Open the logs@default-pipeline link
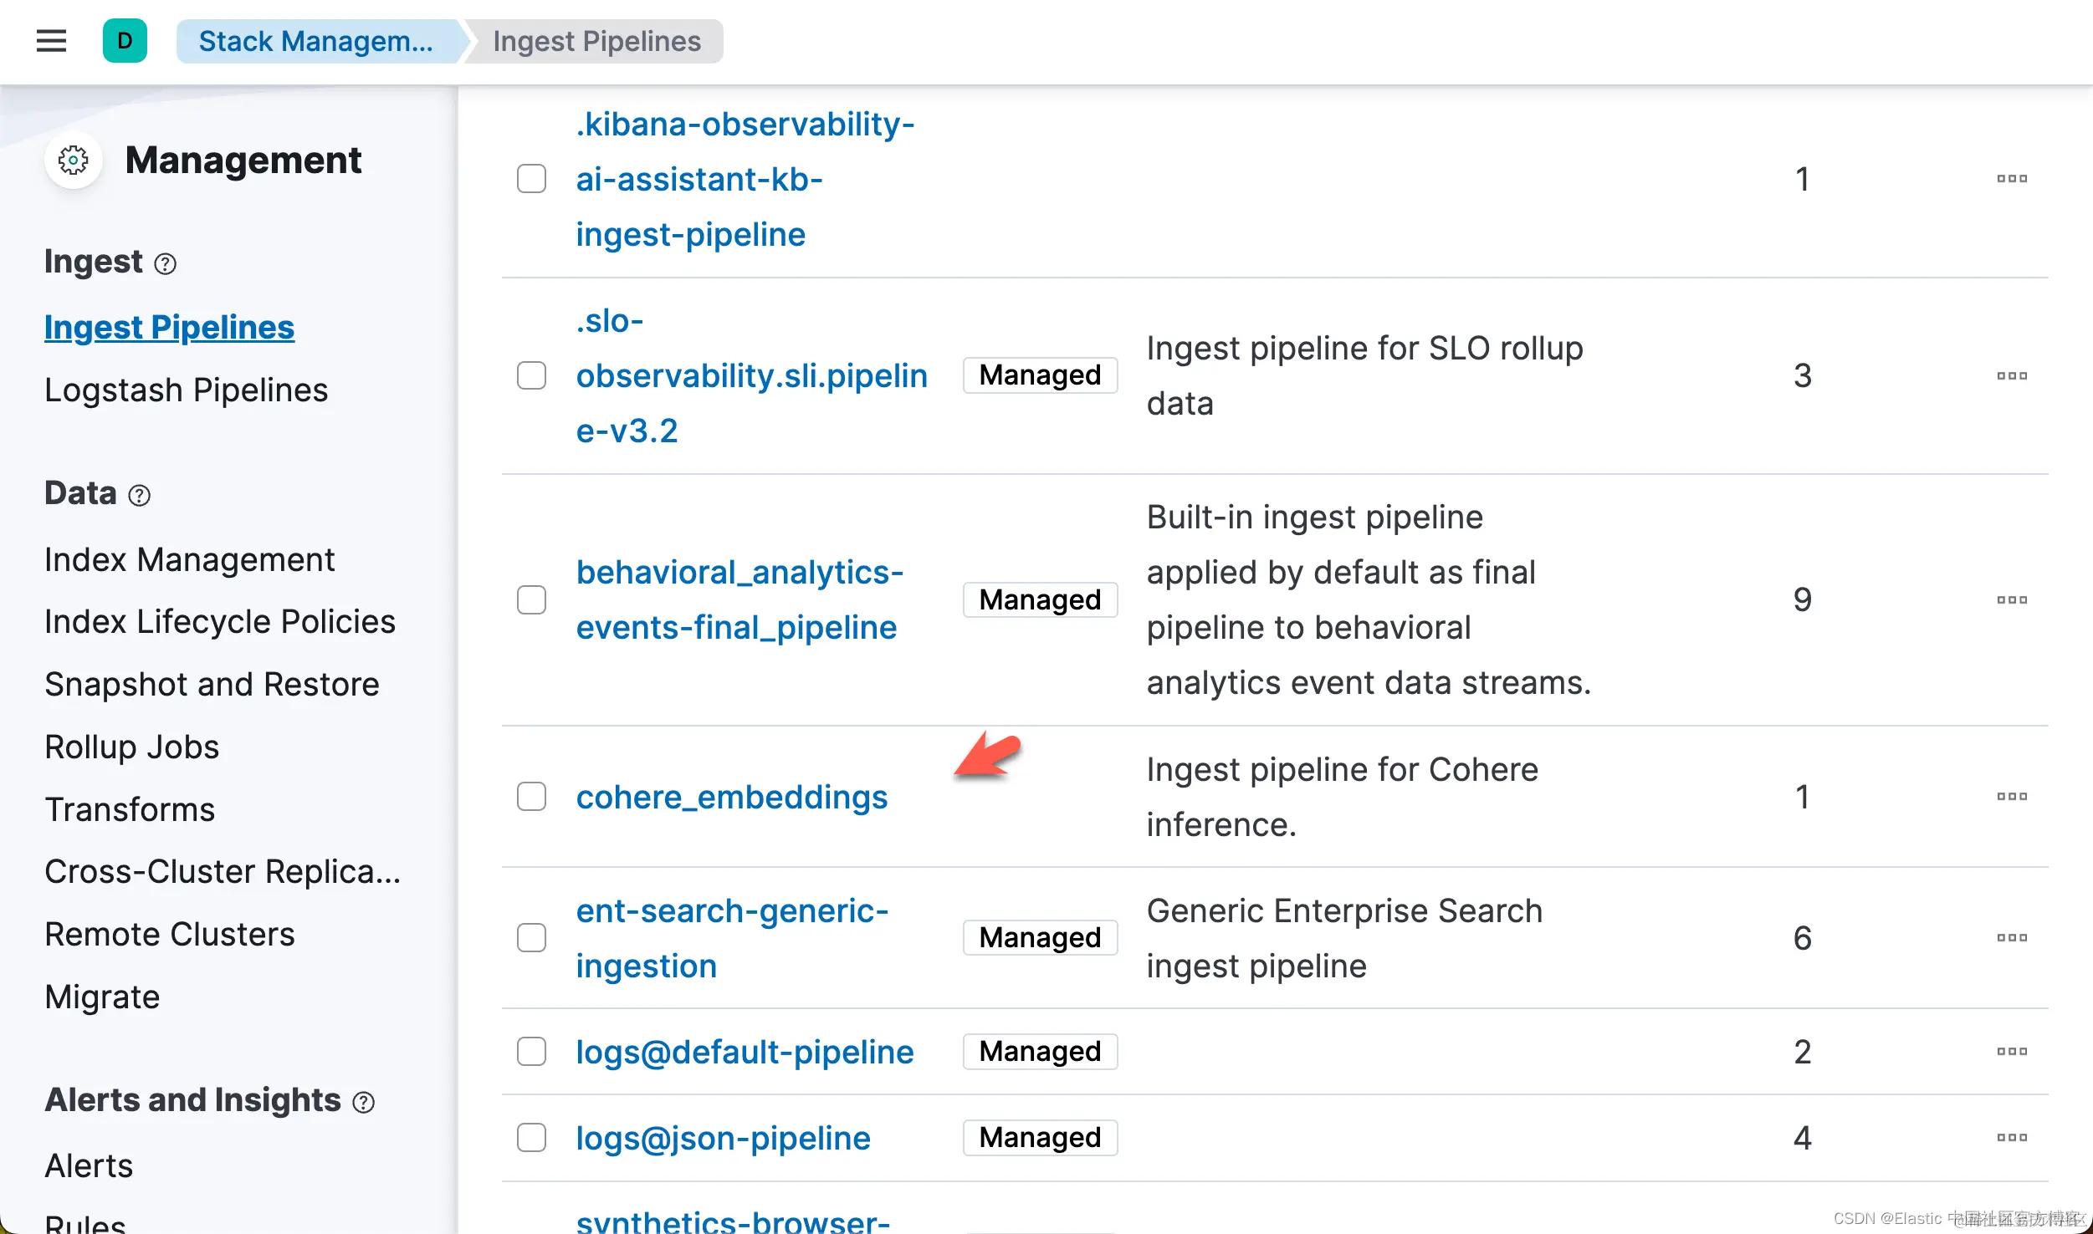 point(745,1052)
